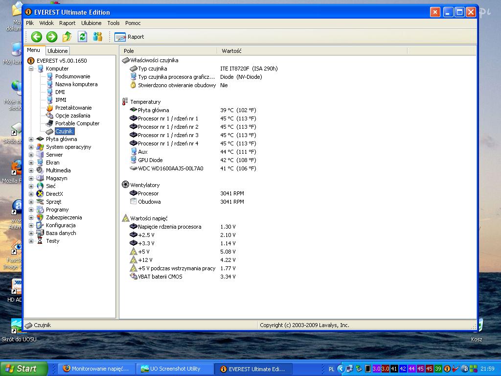Click the green Back arrow toolbar icon

click(36, 37)
